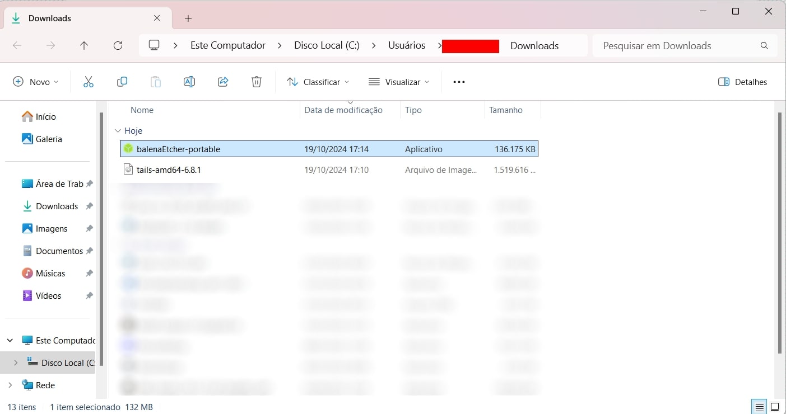Image resolution: width=786 pixels, height=414 pixels.
Task: Open a new tab with plus button
Action: (188, 18)
